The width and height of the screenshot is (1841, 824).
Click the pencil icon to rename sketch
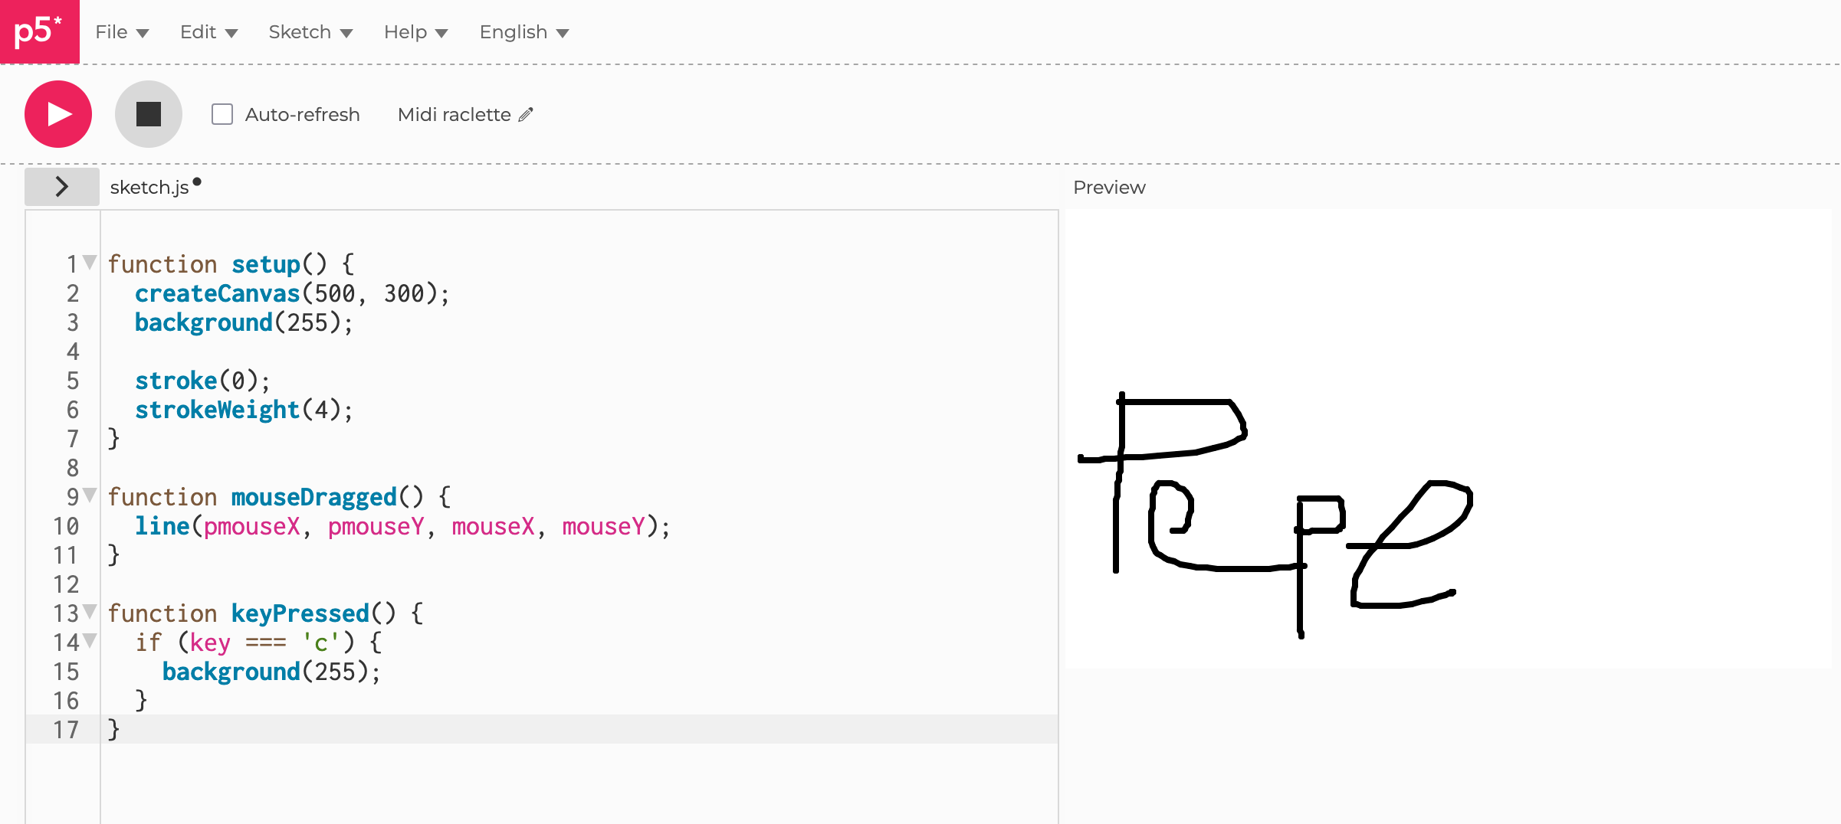click(526, 115)
